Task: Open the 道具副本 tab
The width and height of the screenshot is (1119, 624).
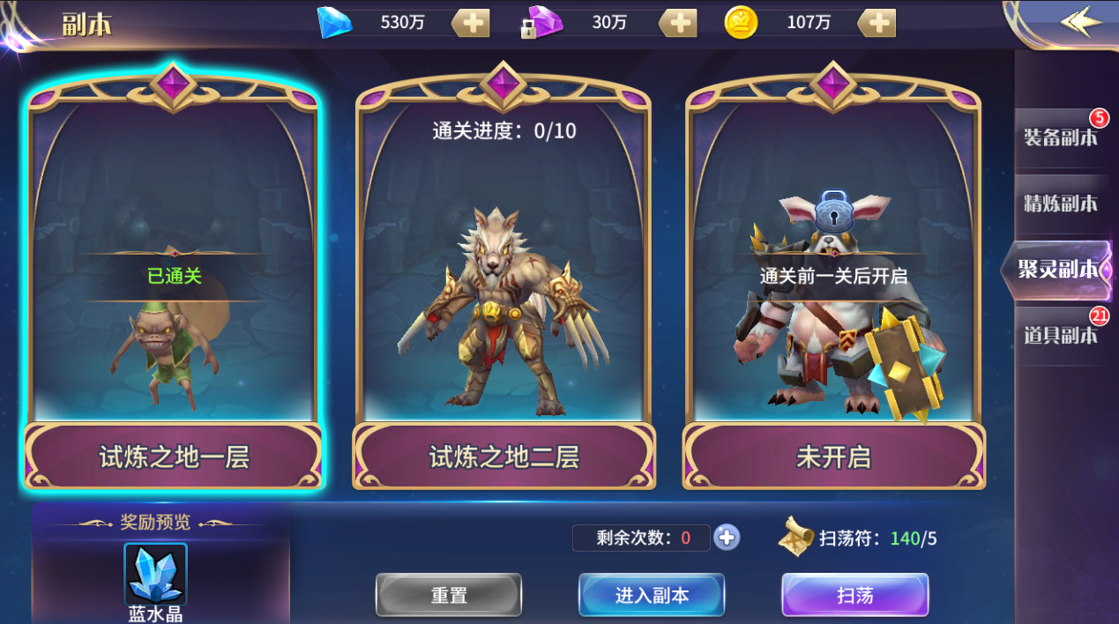Action: (1061, 335)
